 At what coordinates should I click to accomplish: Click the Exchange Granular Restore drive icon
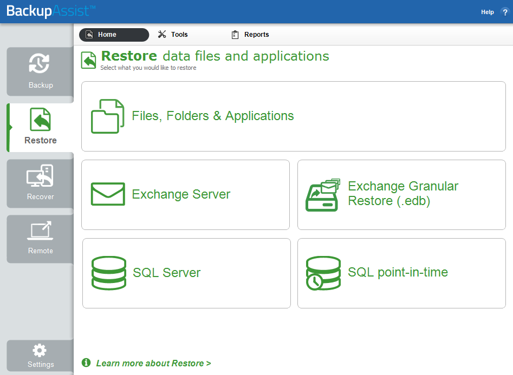point(322,195)
